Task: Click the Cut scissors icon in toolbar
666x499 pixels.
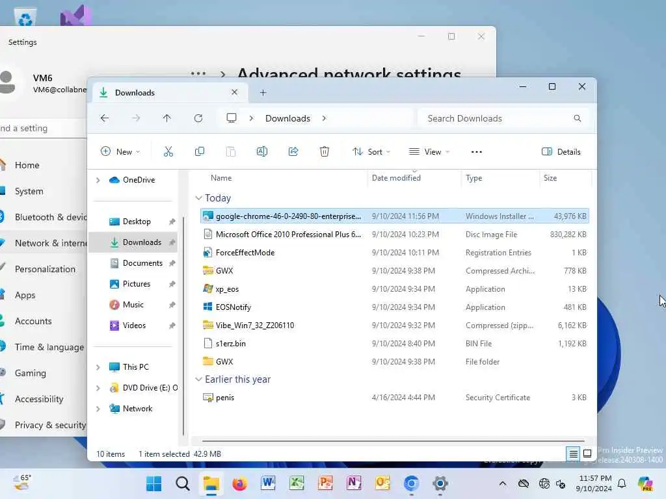Action: point(168,151)
